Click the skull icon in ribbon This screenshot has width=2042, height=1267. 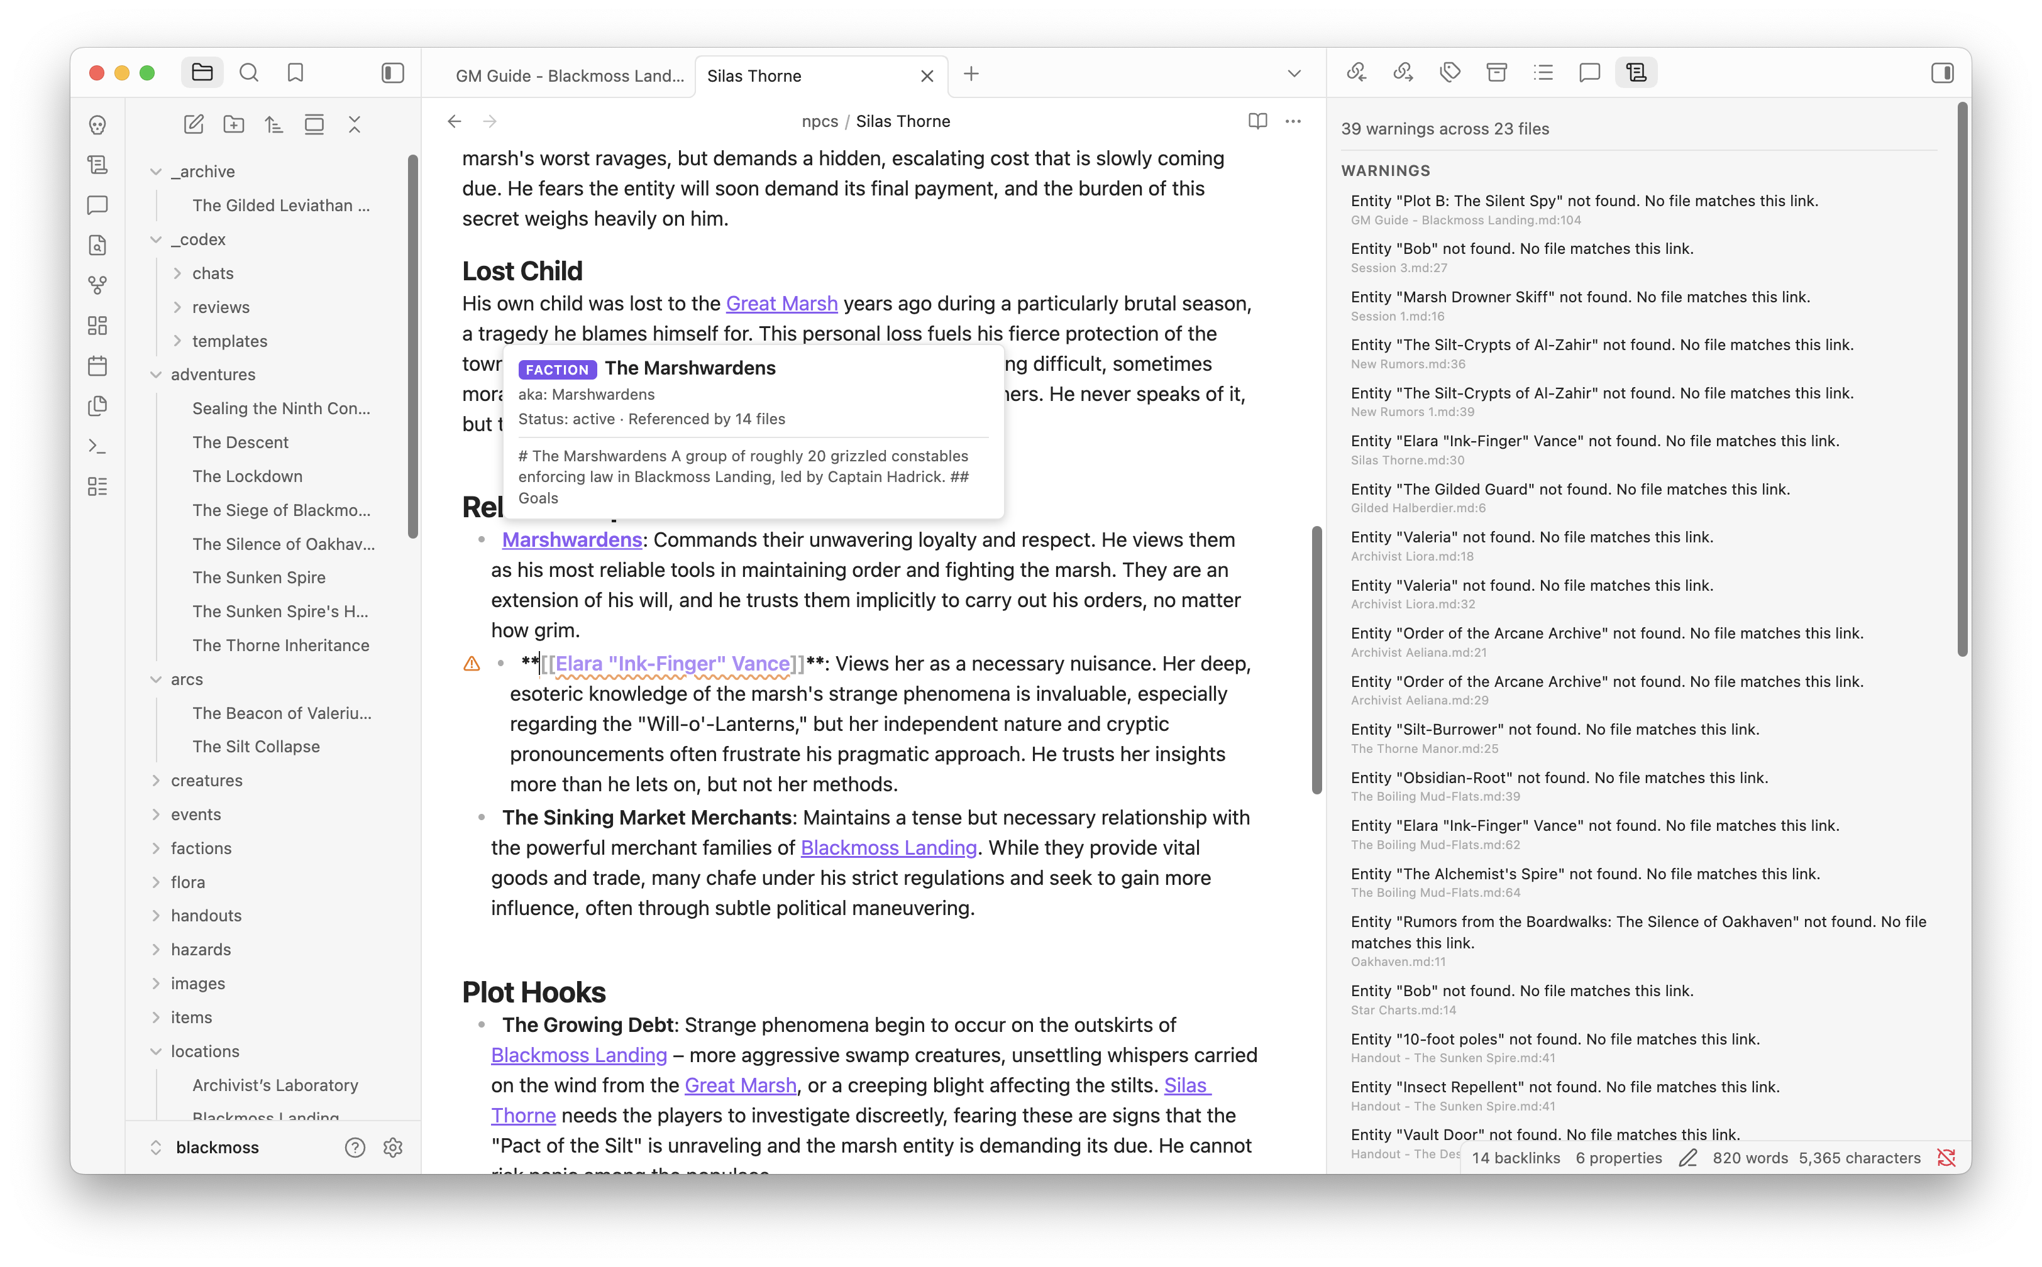[x=97, y=125]
